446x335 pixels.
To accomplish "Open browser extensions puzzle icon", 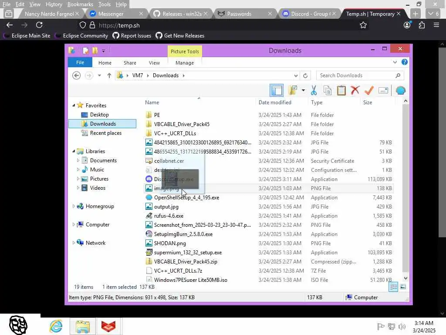I will pos(422,25).
